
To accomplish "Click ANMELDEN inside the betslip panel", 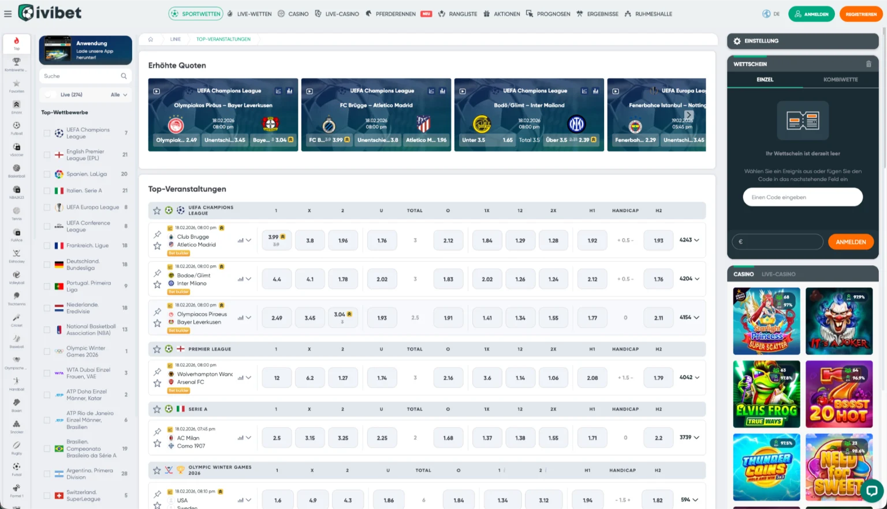I will 850,242.
